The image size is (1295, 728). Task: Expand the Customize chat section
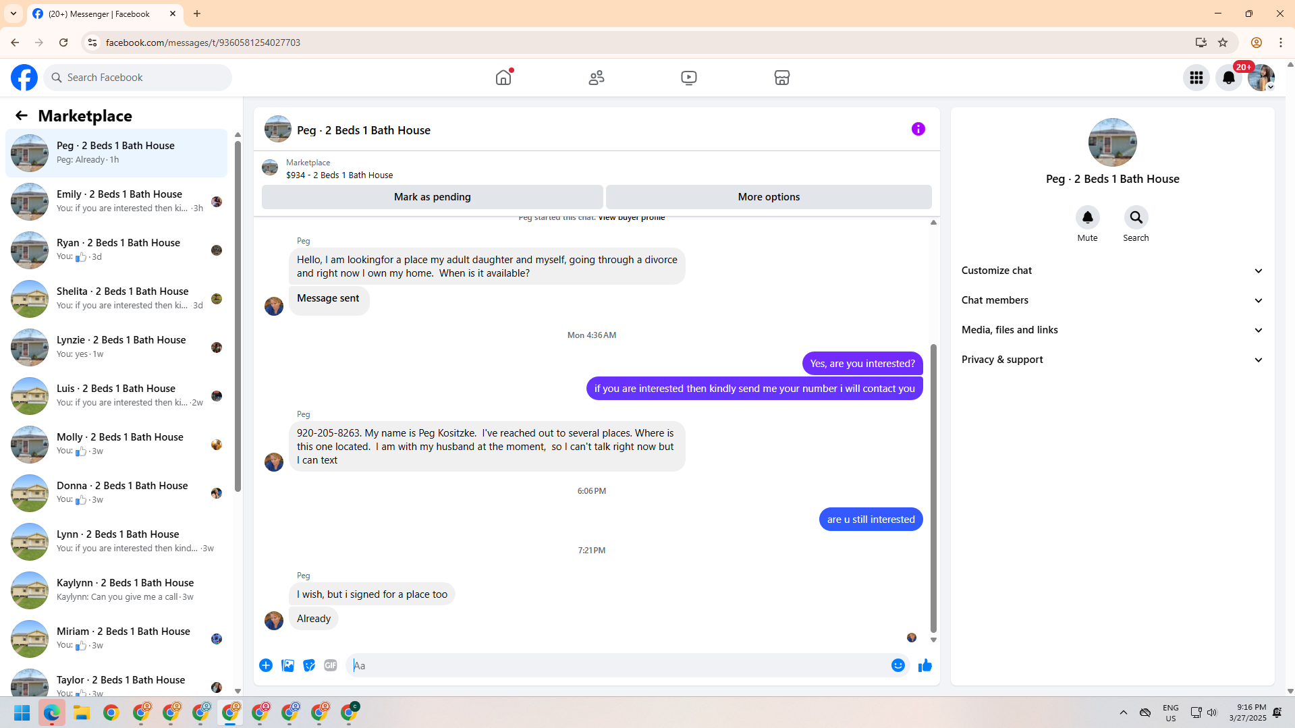coord(1112,271)
